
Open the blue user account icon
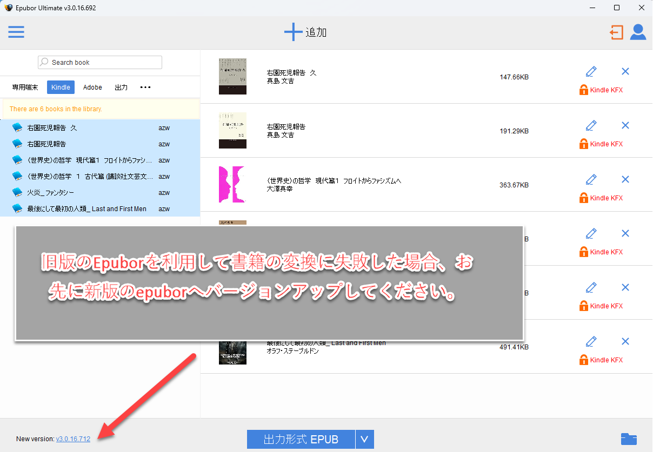(638, 32)
